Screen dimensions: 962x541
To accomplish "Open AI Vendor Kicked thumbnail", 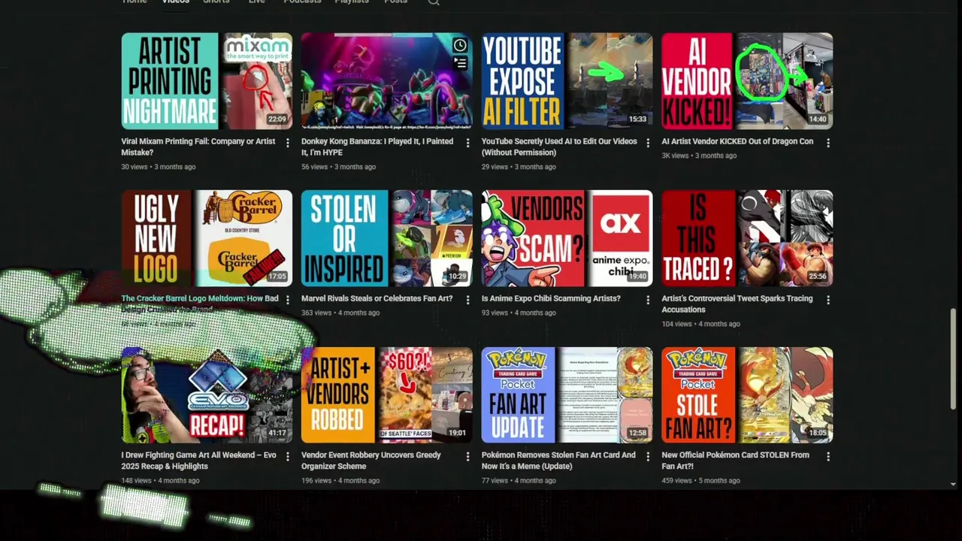I will coord(747,81).
